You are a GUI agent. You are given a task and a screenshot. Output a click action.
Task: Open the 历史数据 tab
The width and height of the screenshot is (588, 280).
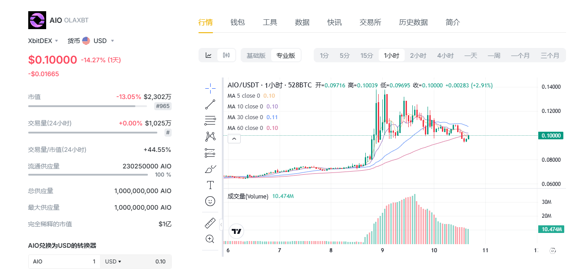point(413,22)
